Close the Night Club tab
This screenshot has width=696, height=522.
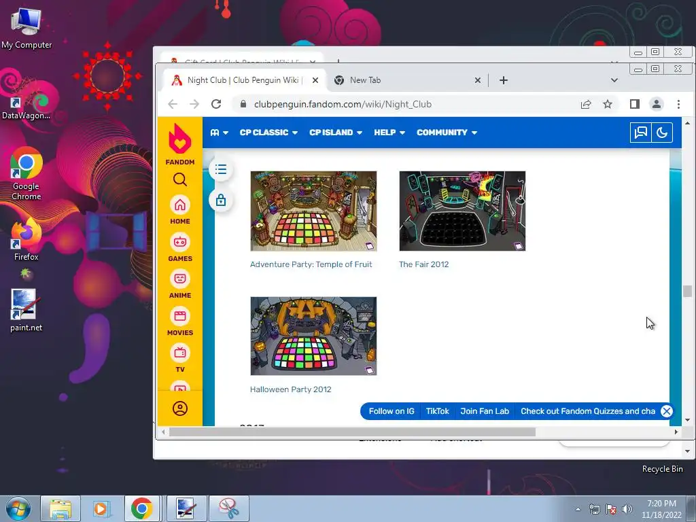[x=315, y=80]
